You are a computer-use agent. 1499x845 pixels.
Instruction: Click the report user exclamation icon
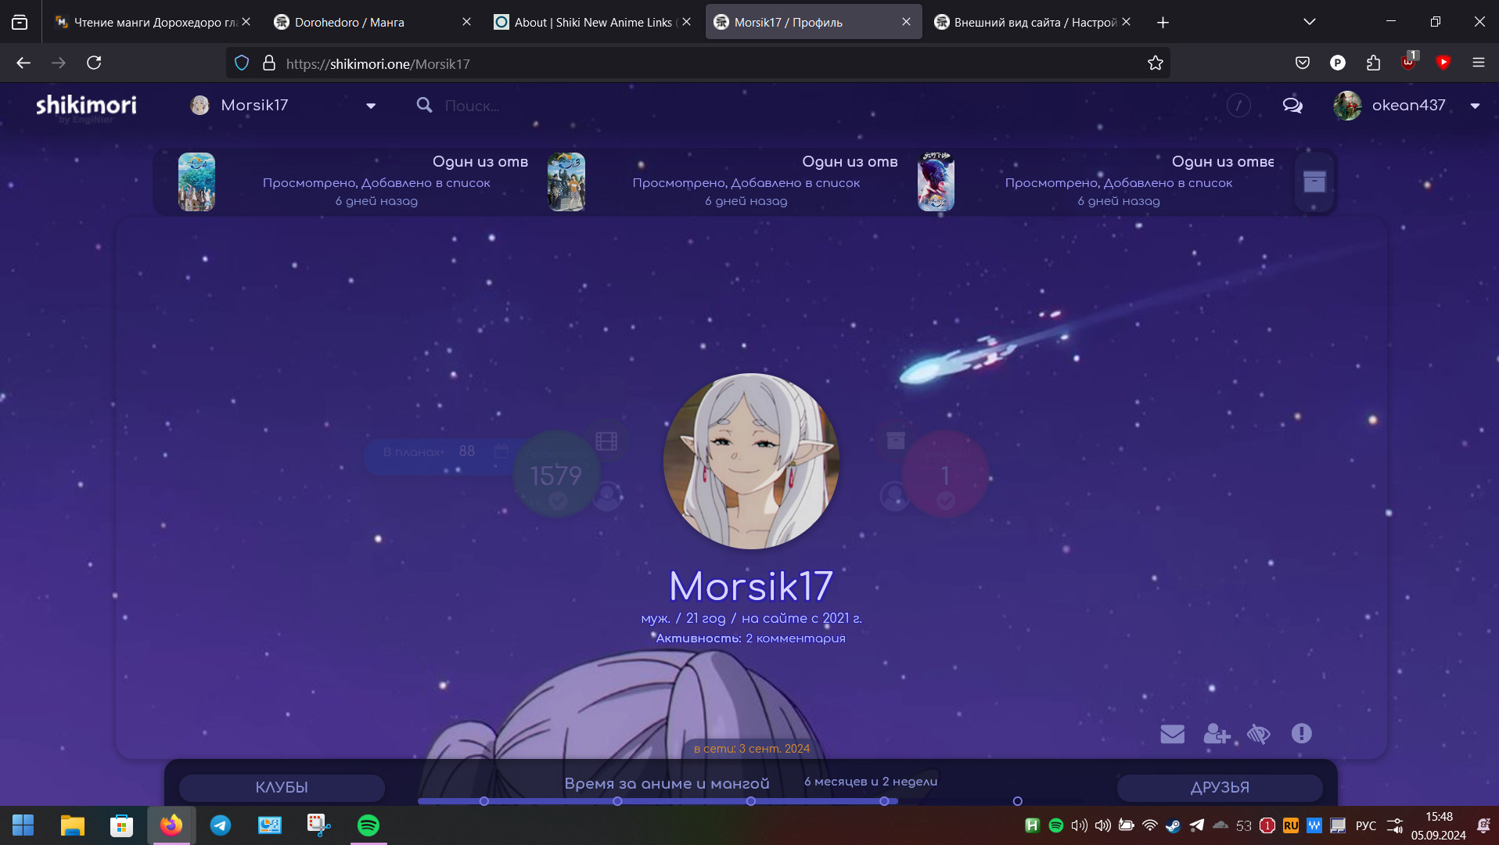tap(1301, 734)
